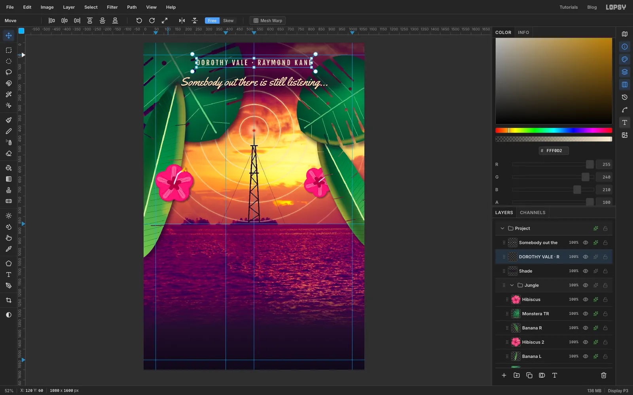Toggle visibility of Hibiscus 2 layer
The image size is (633, 395).
point(586,342)
